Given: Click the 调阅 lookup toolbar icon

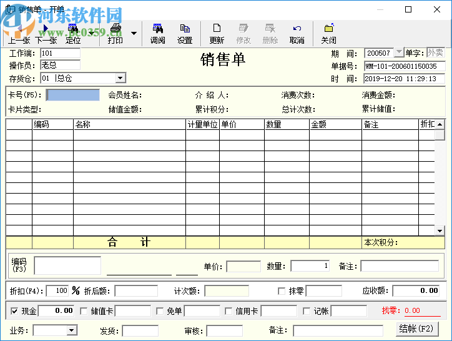Looking at the screenshot, I should pyautogui.click(x=158, y=34).
